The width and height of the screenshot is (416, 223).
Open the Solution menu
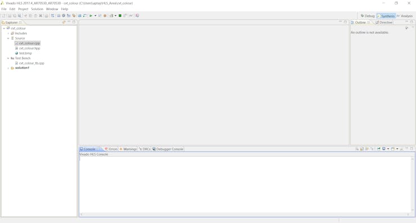coord(37,9)
